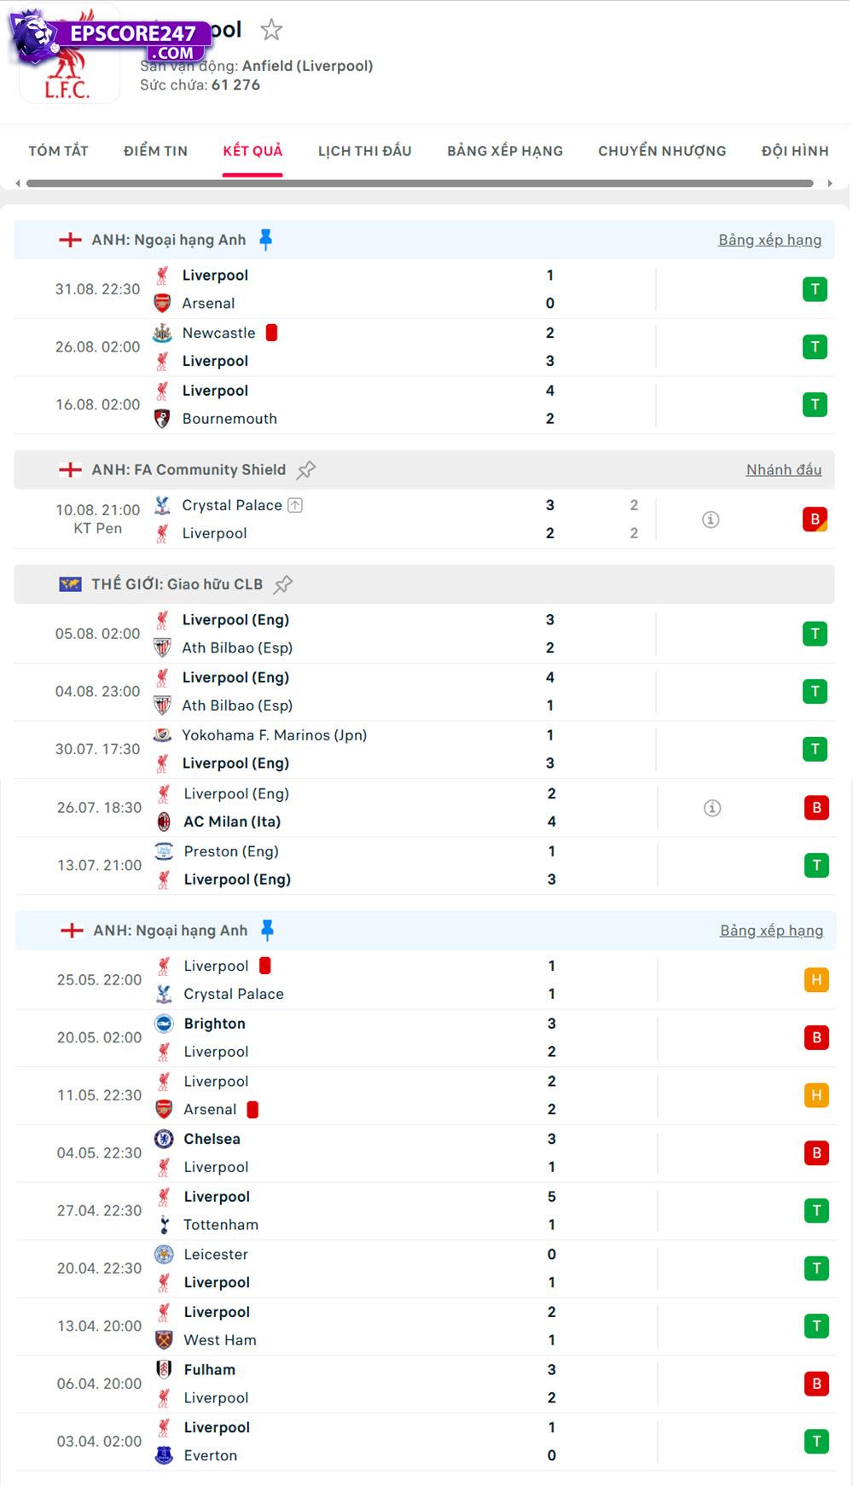This screenshot has height=1486, width=853.
Task: Switch to the LỊCH THI ĐẤU tab
Action: click(364, 151)
